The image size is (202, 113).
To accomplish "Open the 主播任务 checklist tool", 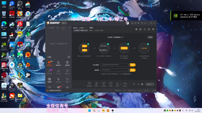I will 67,63.
